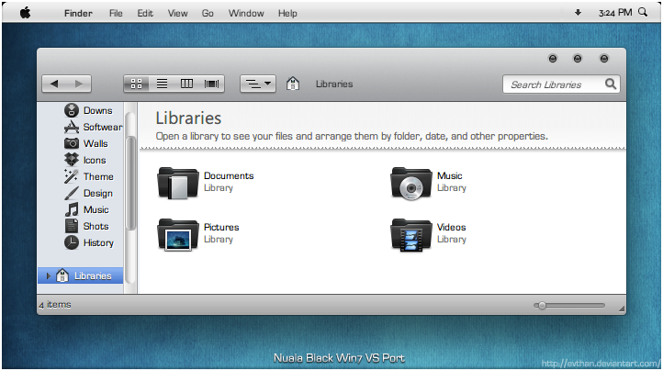
Task: Switch to cover flow view
Action: [x=212, y=84]
